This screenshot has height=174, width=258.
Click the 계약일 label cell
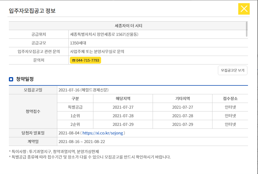(x=33, y=142)
